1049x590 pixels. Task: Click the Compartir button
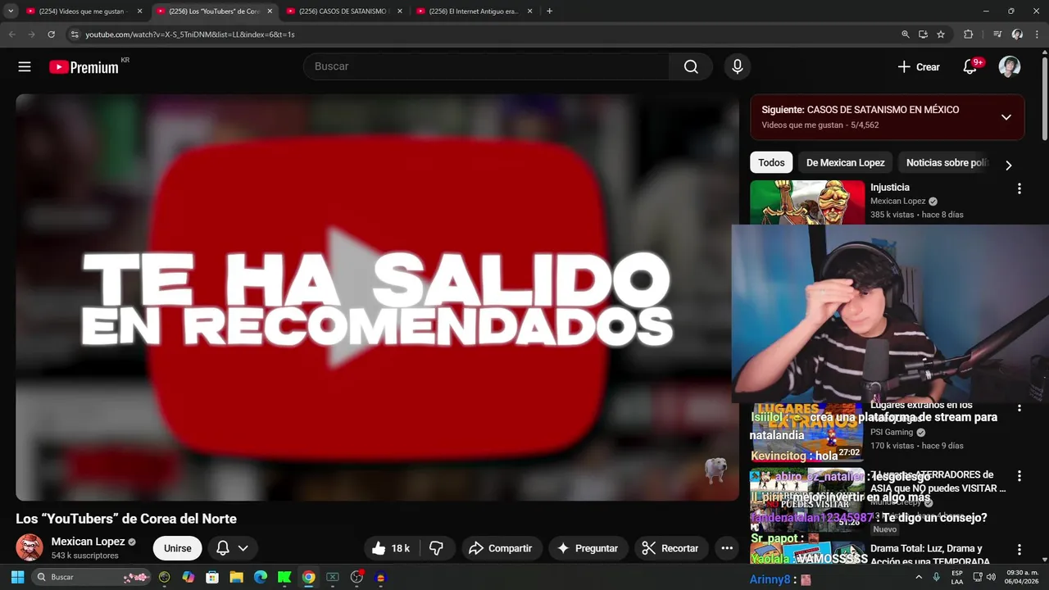pyautogui.click(x=500, y=548)
